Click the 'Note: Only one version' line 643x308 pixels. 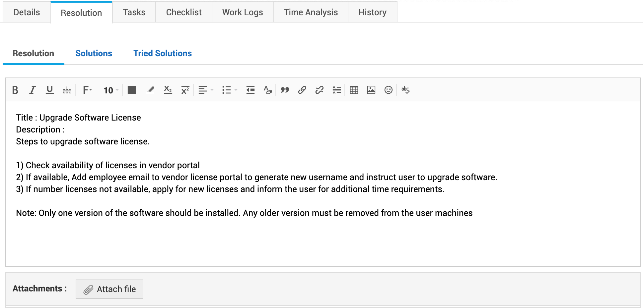(244, 213)
